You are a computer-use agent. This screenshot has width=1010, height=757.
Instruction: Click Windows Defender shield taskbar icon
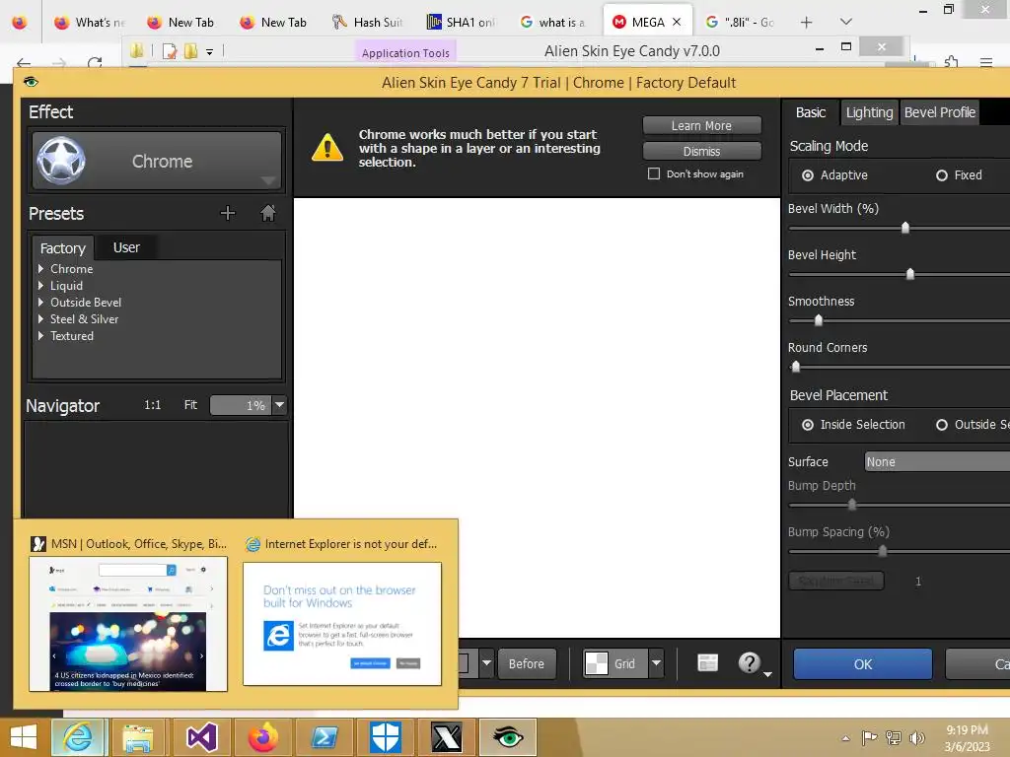[386, 737]
